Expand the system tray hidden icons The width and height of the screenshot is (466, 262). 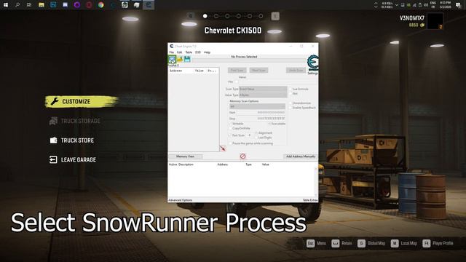tap(396, 5)
